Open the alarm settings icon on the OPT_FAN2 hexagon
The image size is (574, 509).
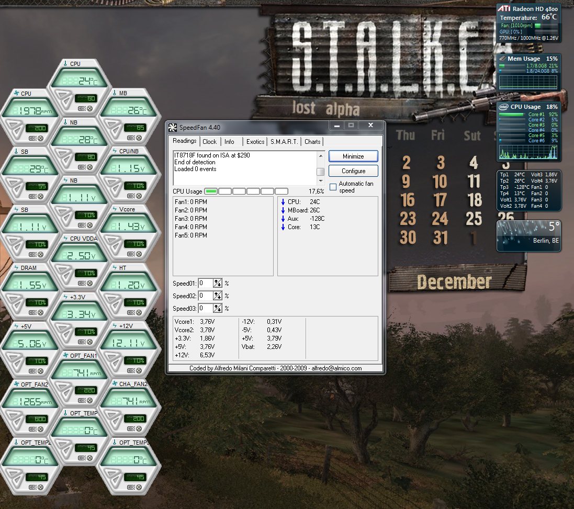tap(32, 429)
